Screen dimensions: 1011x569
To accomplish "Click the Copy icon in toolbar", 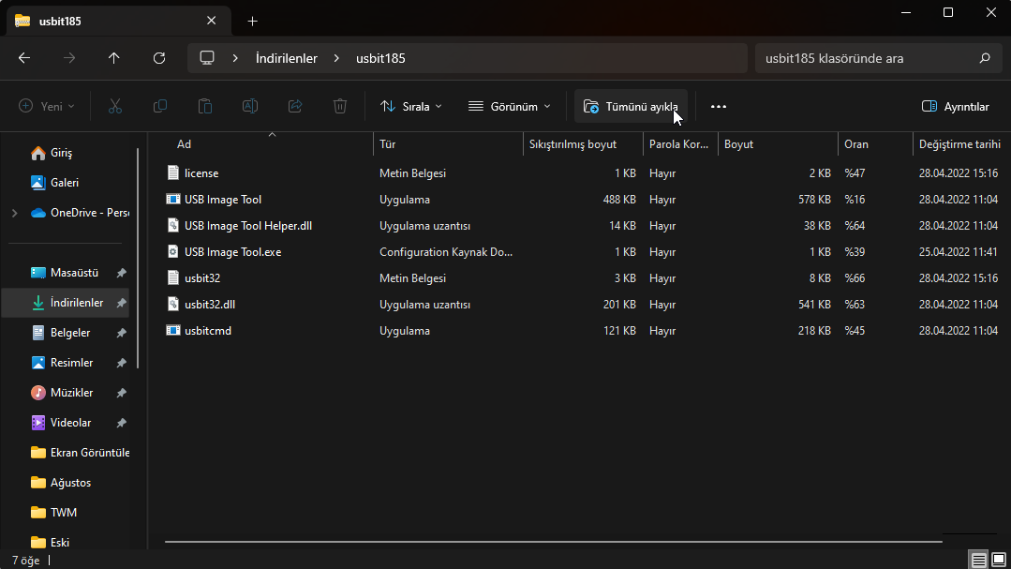I will coord(160,107).
